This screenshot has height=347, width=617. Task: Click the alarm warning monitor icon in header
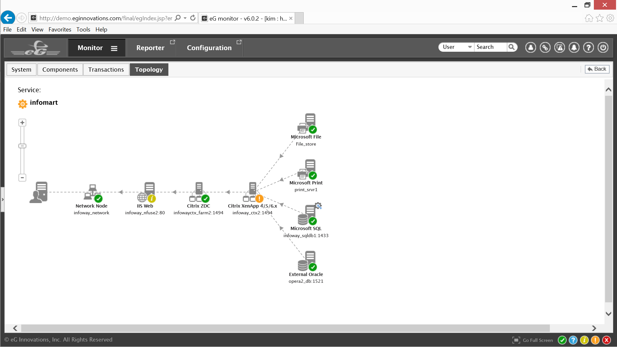(x=559, y=48)
